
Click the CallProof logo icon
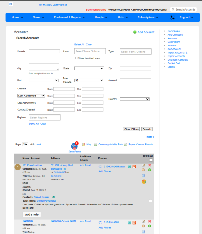pos(11,4)
